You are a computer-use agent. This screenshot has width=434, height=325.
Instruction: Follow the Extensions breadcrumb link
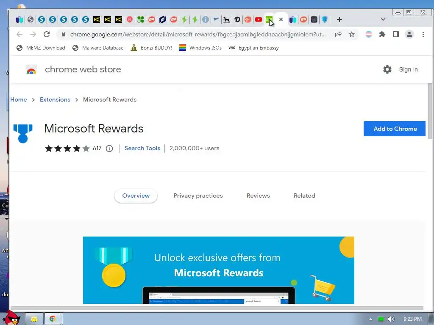[x=55, y=99]
